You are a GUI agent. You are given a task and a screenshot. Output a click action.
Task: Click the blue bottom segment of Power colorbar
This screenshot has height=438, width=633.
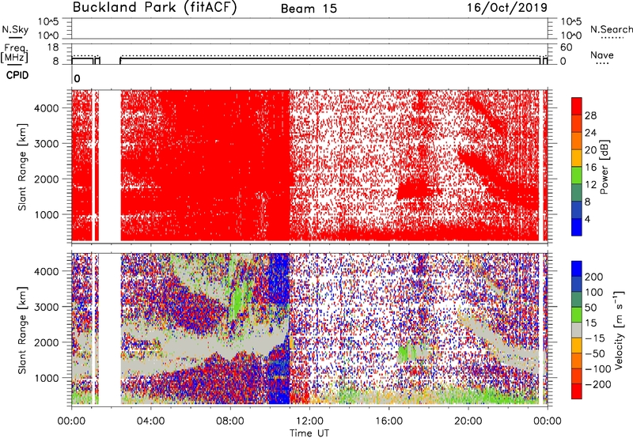(x=577, y=227)
